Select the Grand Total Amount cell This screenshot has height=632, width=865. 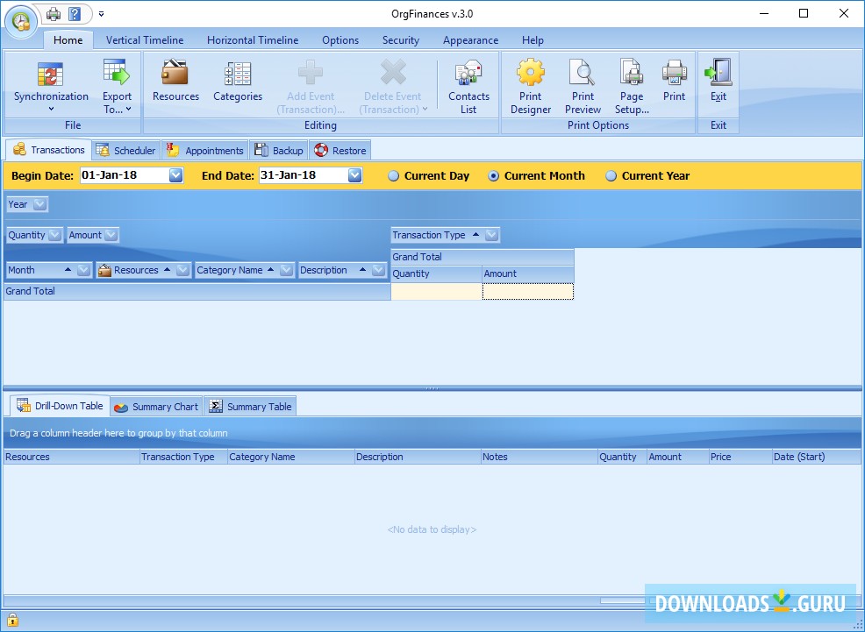tap(528, 292)
